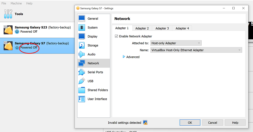Select the Display monitor icon
Image resolution: width=253 pixels, height=132 pixels.
click(x=82, y=37)
